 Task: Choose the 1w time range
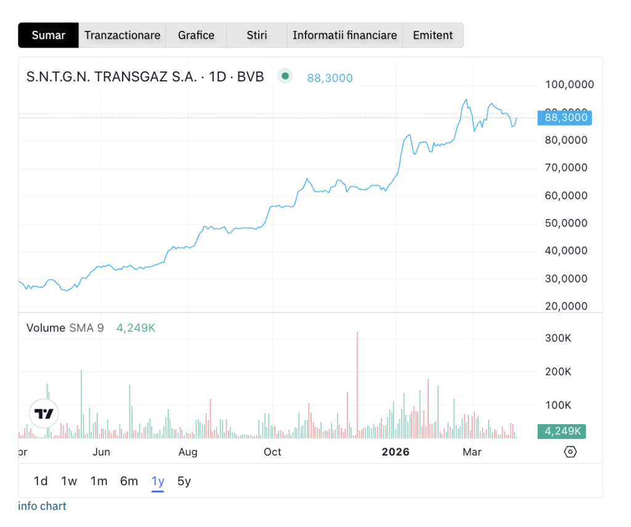[69, 481]
